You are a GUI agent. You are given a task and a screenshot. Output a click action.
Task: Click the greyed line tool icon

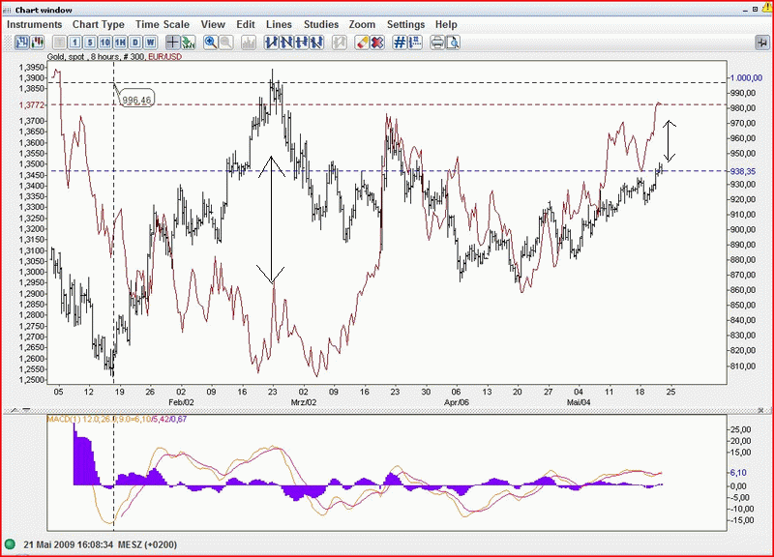pyautogui.click(x=340, y=43)
